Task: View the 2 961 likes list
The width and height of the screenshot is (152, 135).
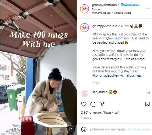Action: click(x=100, y=112)
